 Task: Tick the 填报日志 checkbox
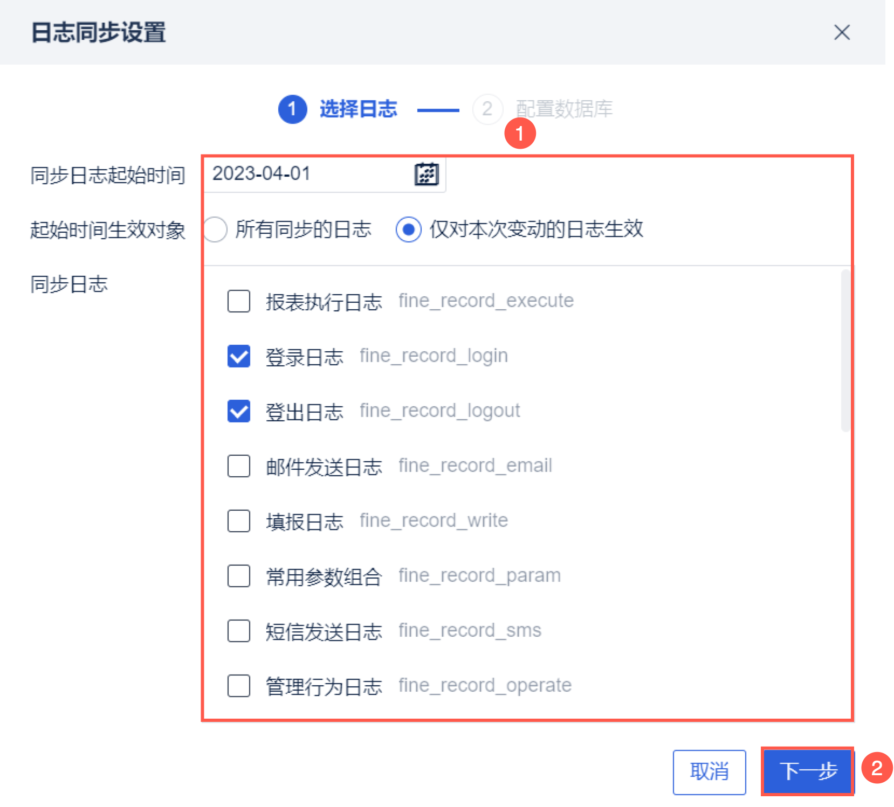[239, 521]
